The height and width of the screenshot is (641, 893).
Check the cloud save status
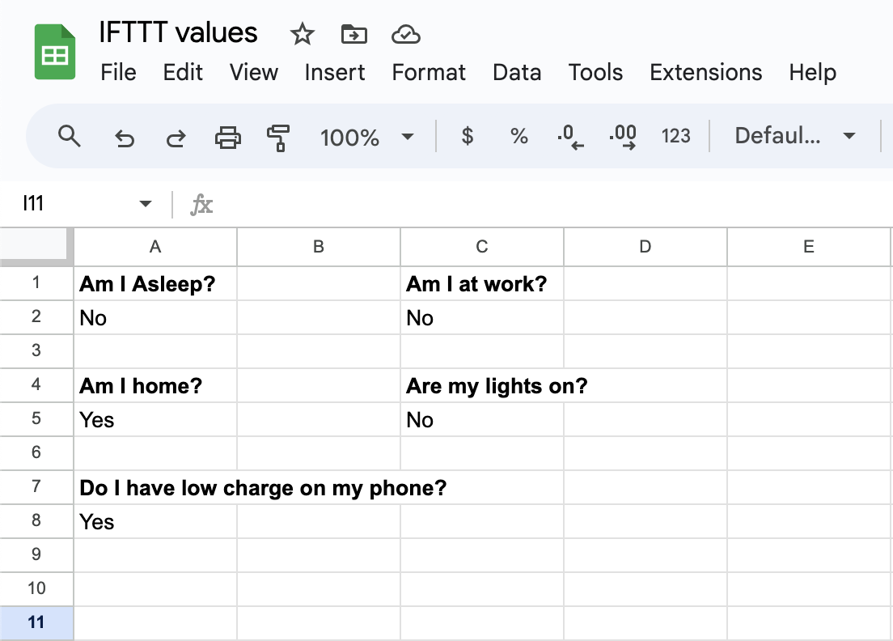click(x=406, y=34)
